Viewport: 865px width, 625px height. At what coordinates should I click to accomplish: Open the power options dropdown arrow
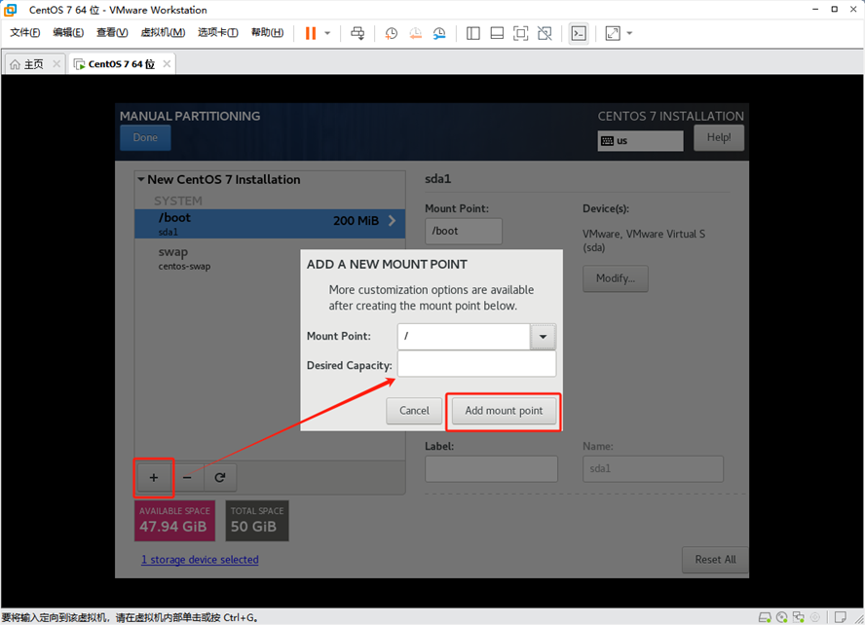coord(327,33)
